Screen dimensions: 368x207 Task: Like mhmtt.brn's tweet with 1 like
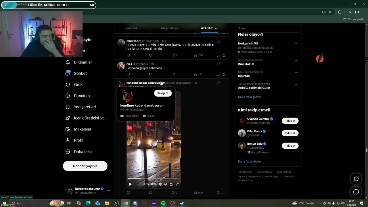pyautogui.click(x=174, y=55)
